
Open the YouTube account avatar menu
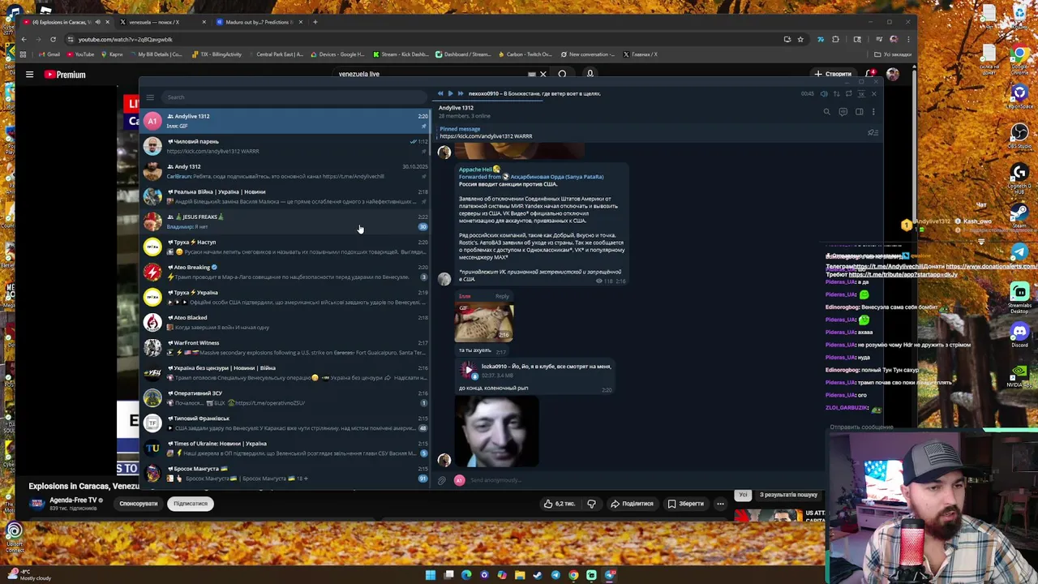(x=893, y=75)
